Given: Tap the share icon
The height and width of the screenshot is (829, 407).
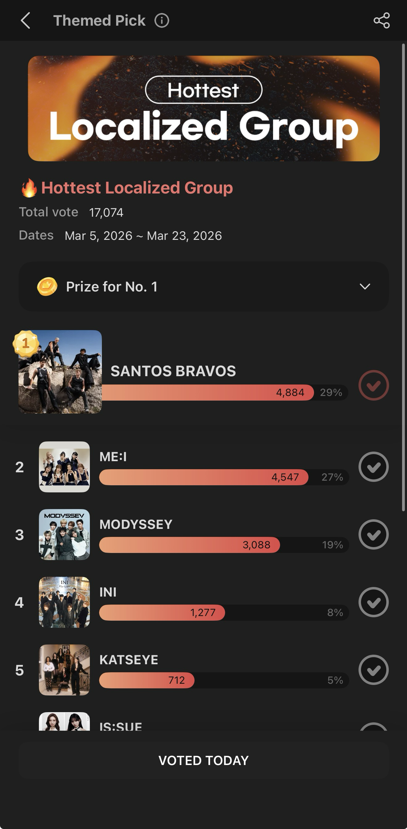Looking at the screenshot, I should (x=382, y=21).
